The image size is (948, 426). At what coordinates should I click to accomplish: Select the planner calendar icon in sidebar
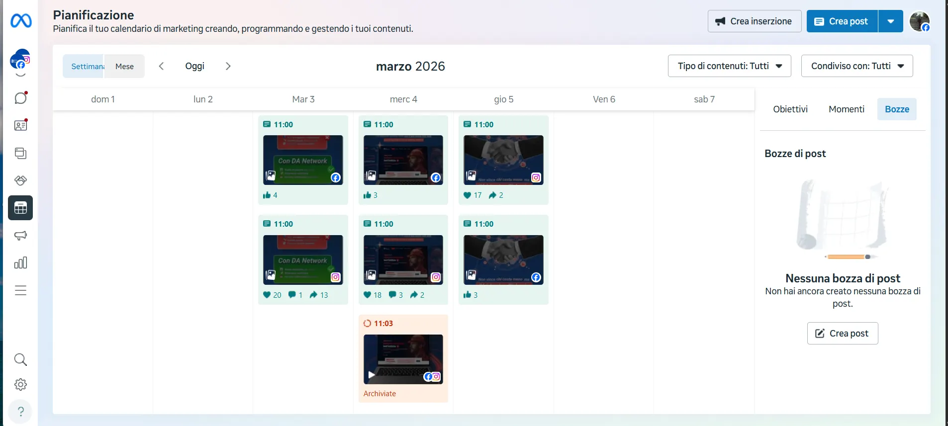pos(20,208)
